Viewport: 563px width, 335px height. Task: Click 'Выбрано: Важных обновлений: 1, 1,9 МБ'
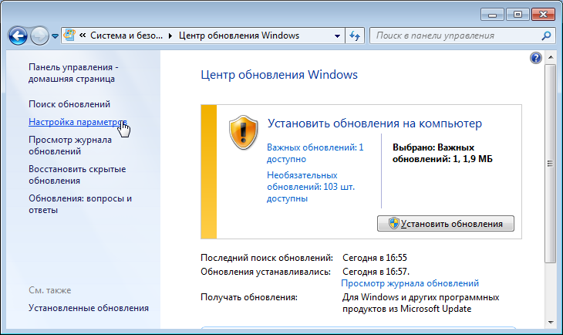click(x=443, y=153)
